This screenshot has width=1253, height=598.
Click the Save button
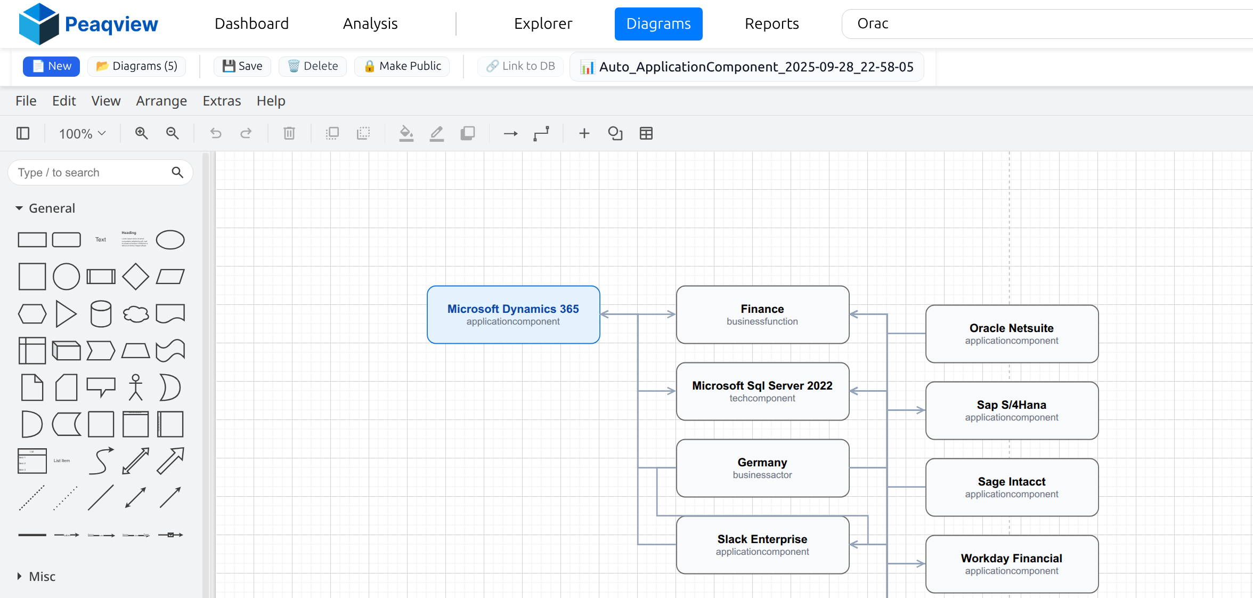242,66
